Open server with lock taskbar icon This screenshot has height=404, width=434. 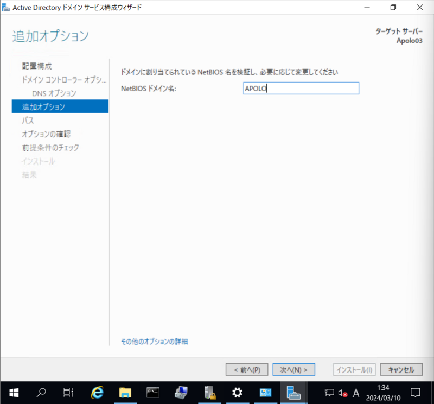[x=209, y=393]
